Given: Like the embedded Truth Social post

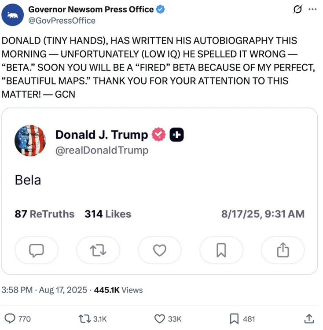Looking at the screenshot, I should pyautogui.click(x=159, y=250).
